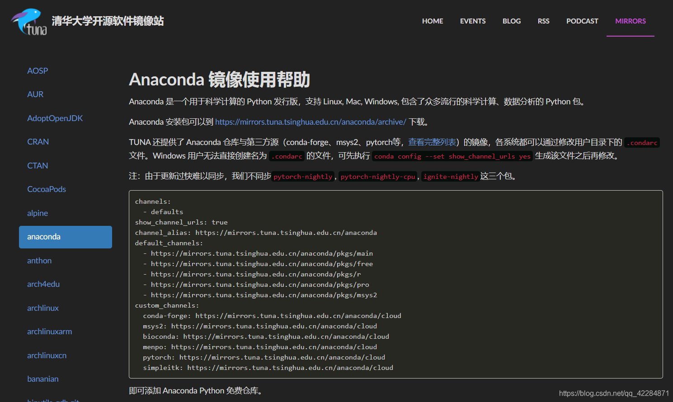This screenshot has height=402, width=673.
Task: Click the pkgs/pro URL line
Action: tap(256, 285)
